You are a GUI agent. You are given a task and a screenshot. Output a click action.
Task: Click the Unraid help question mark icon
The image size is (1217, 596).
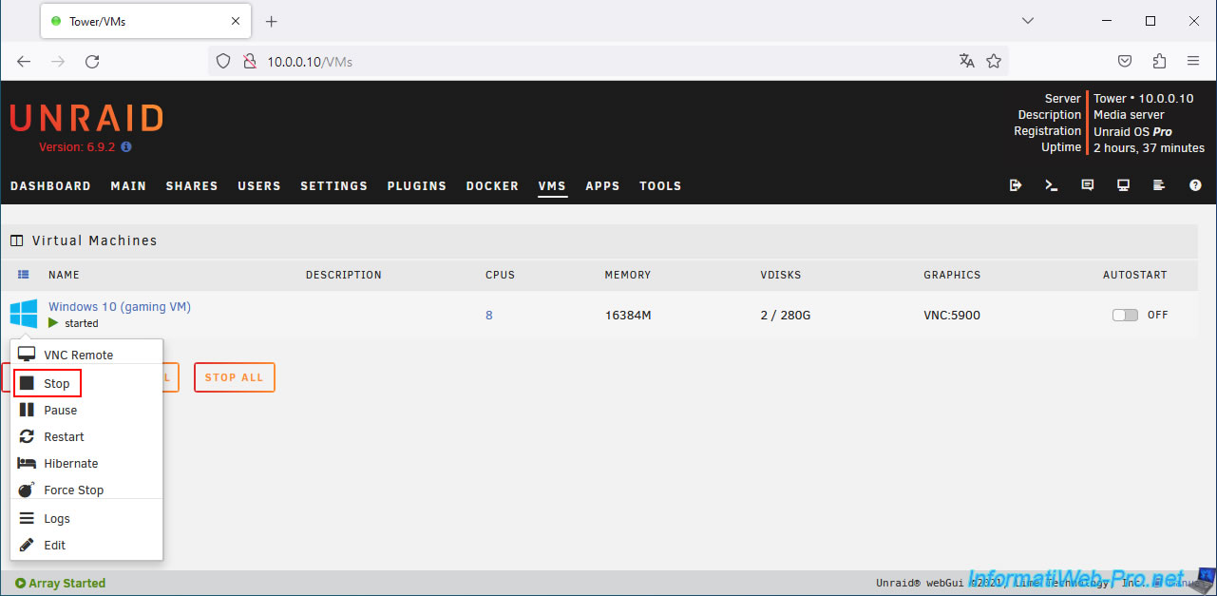[x=1195, y=185]
